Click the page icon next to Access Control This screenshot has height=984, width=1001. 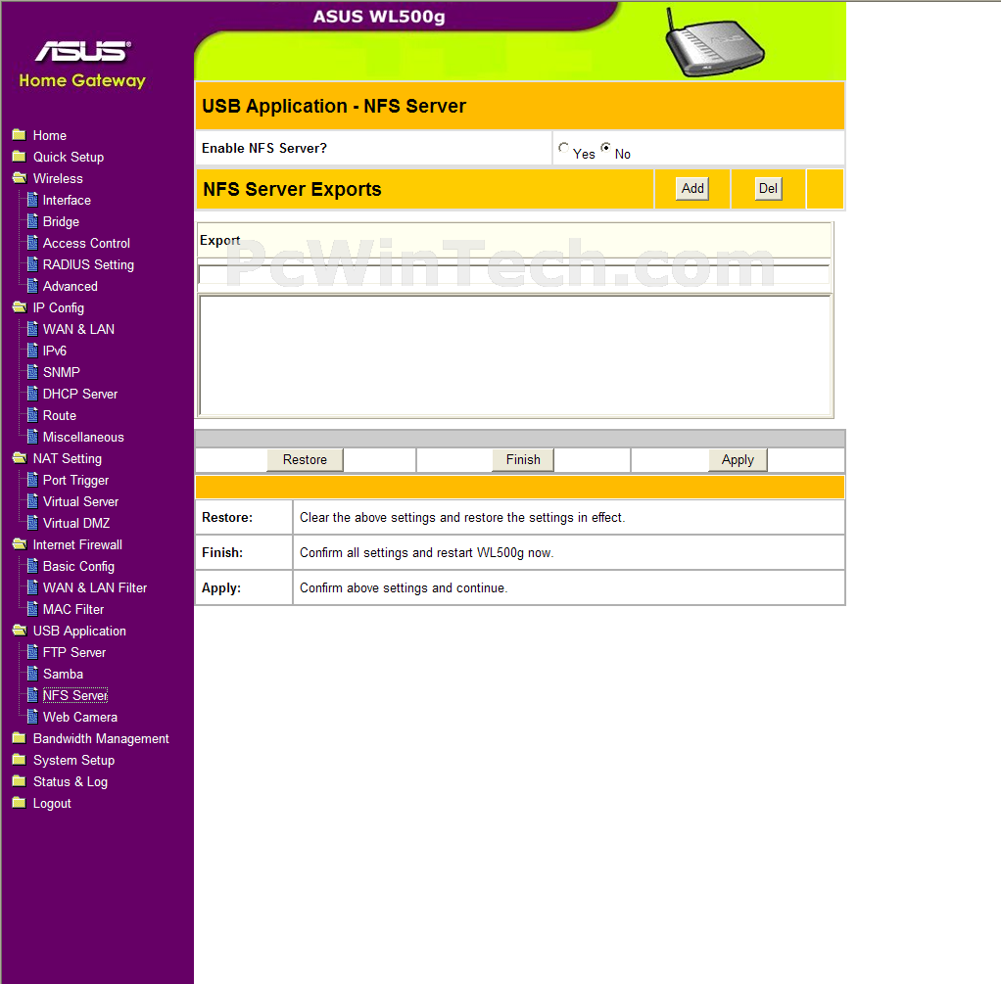click(32, 243)
